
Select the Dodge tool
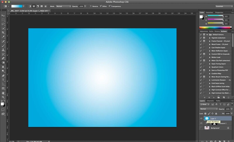(x=3, y=71)
